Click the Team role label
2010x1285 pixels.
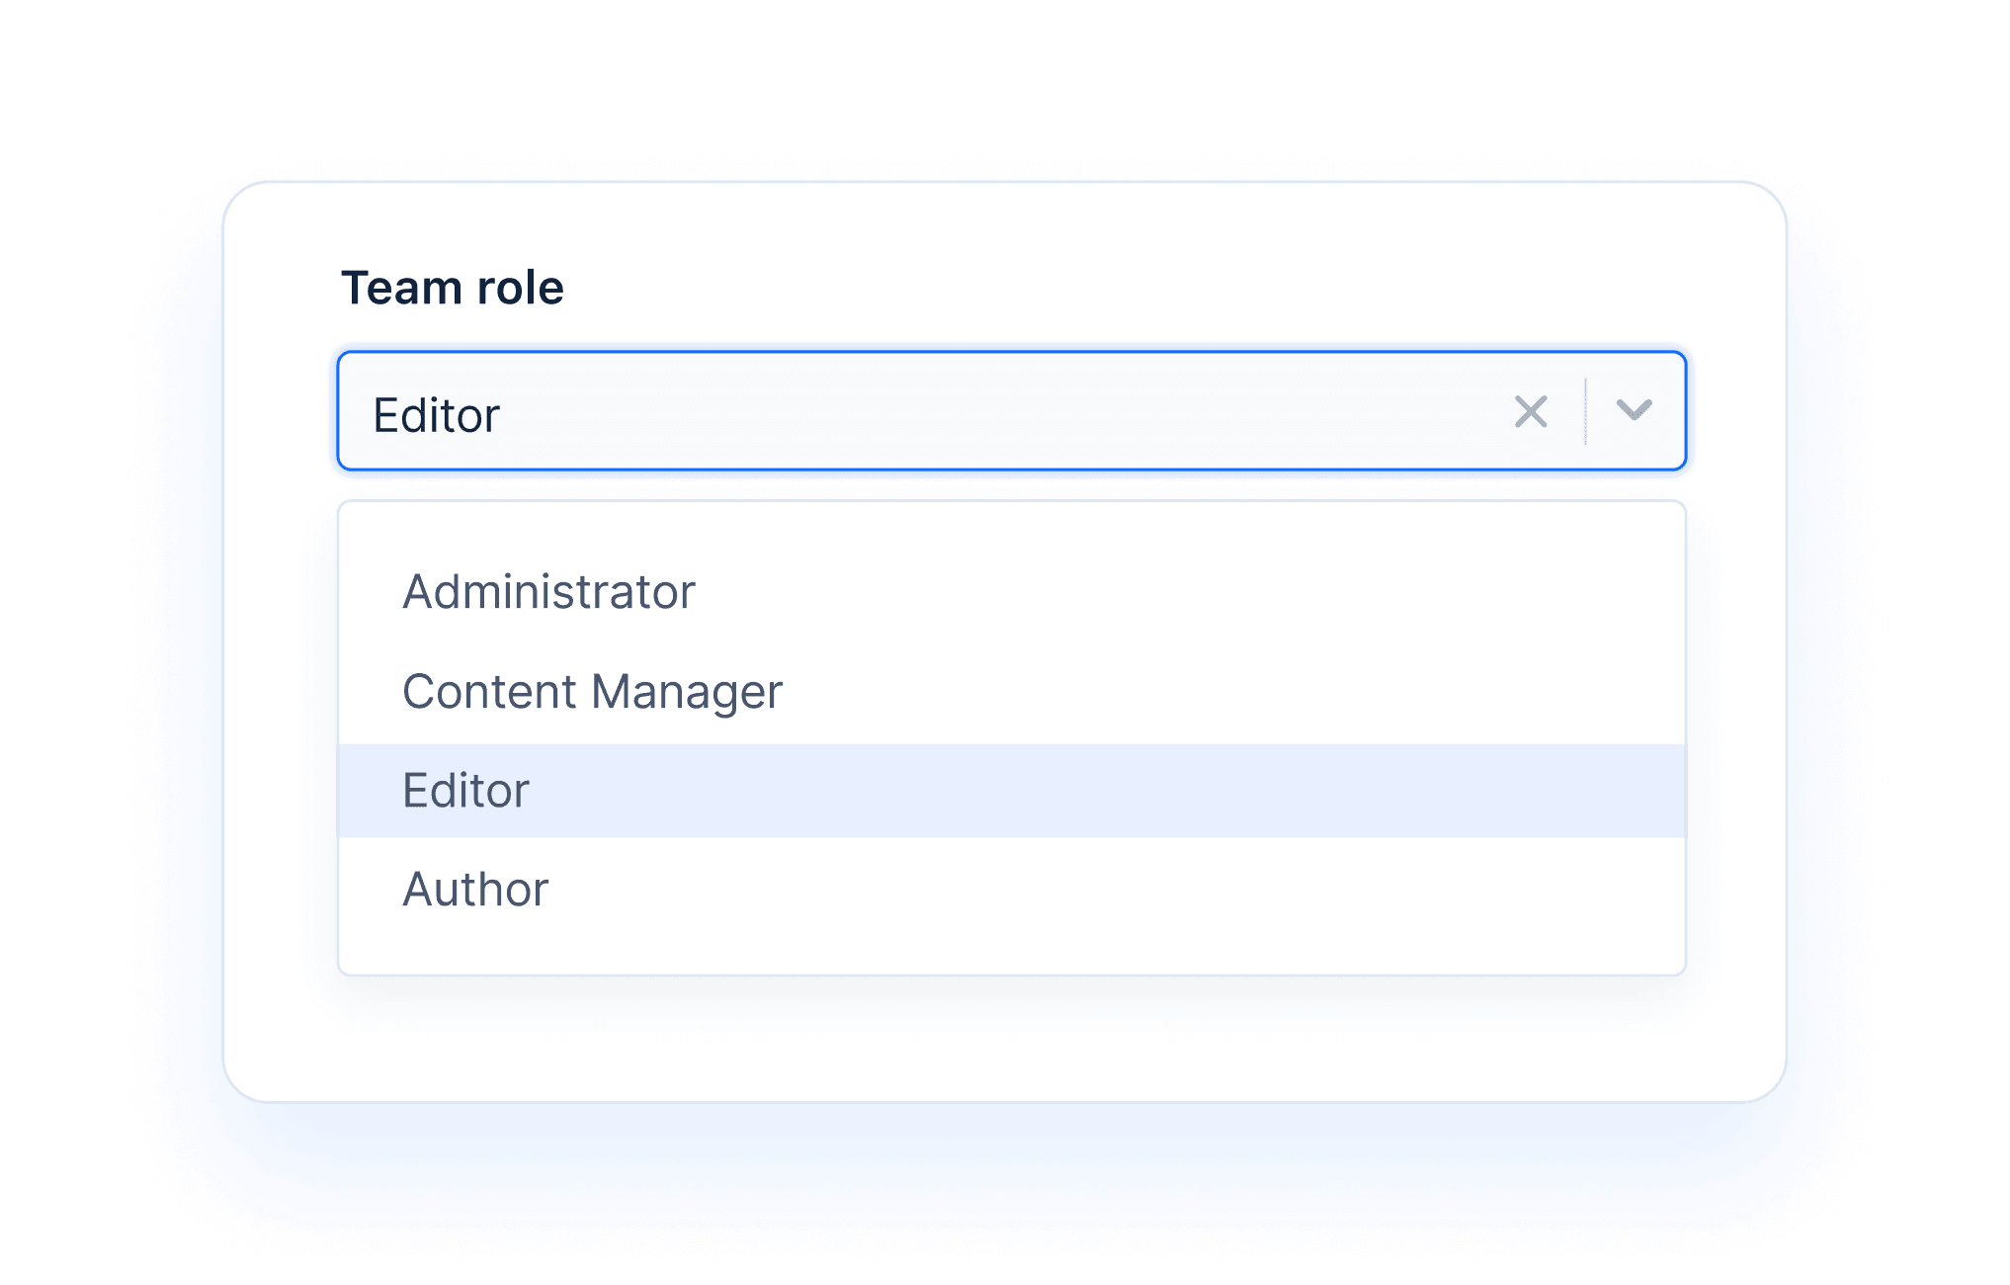[x=454, y=287]
